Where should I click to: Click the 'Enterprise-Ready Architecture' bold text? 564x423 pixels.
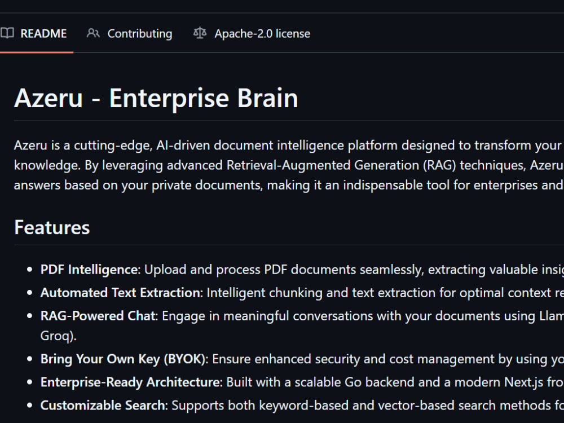131,382
